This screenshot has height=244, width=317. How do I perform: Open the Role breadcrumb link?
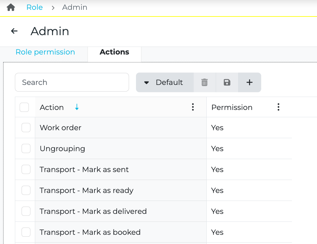35,7
